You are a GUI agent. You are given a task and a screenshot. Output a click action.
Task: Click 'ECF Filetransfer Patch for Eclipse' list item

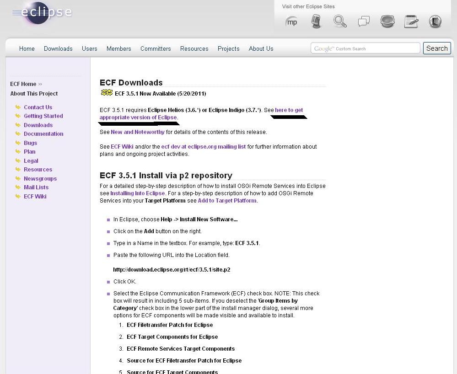point(170,325)
